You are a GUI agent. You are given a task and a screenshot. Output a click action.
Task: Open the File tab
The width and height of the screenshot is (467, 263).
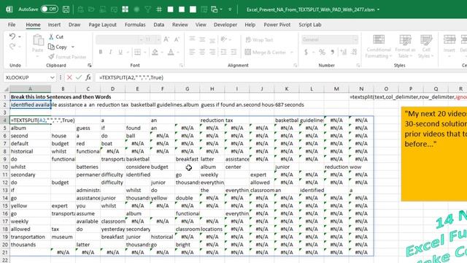(x=12, y=25)
